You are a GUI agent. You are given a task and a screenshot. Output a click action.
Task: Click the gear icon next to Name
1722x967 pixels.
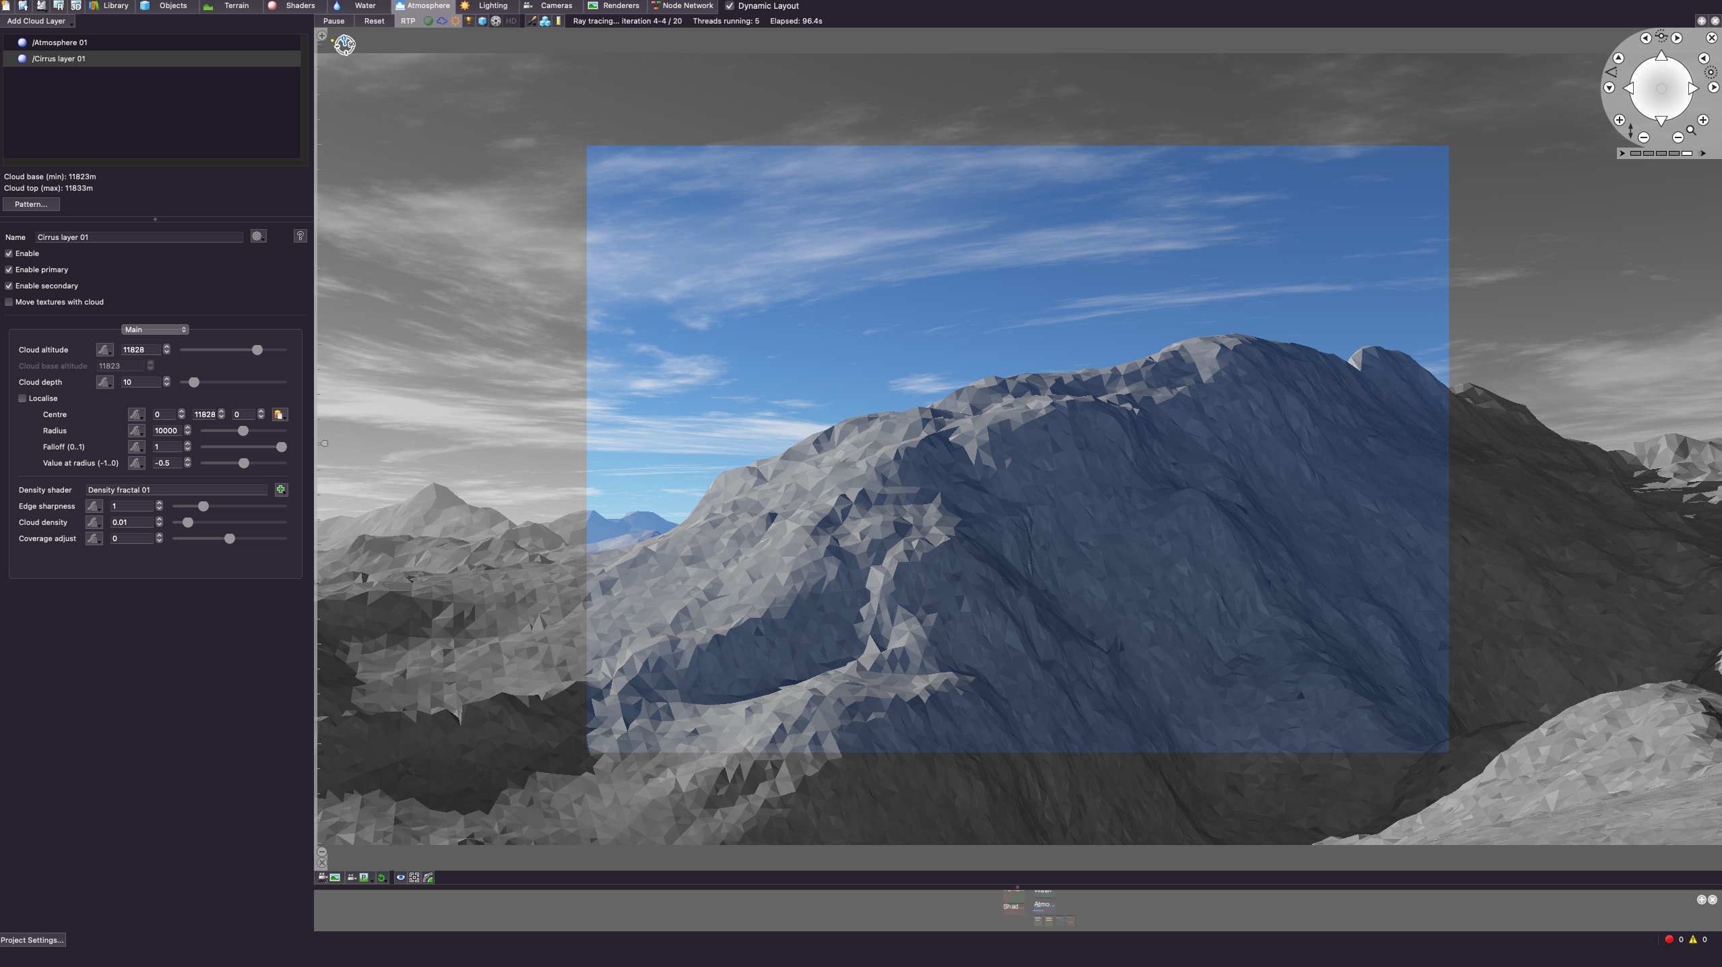coord(257,236)
